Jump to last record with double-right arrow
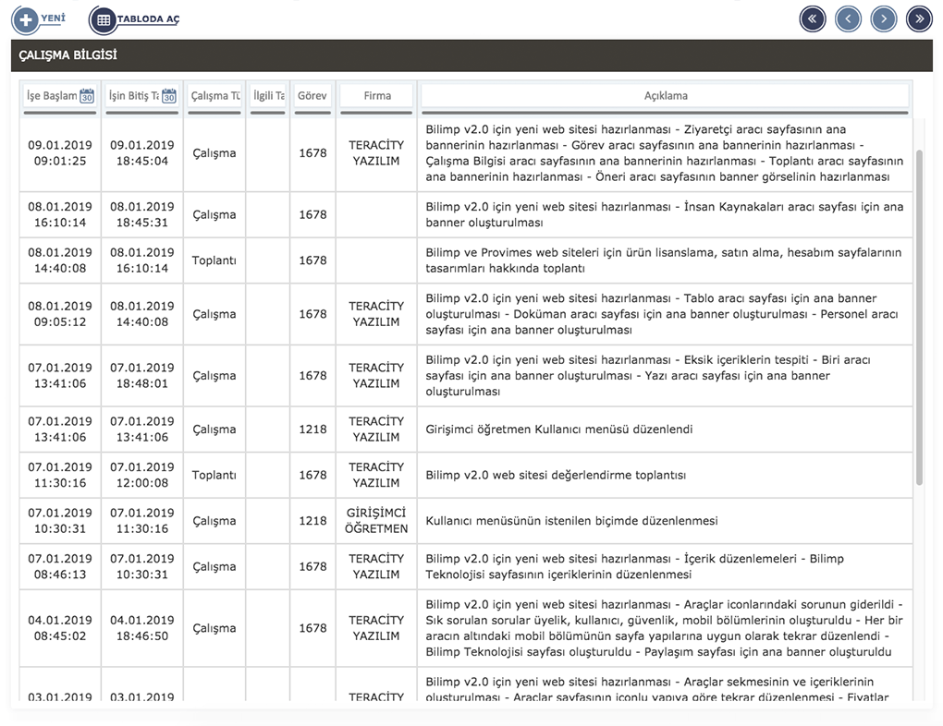Image resolution: width=943 pixels, height=726 pixels. click(919, 18)
